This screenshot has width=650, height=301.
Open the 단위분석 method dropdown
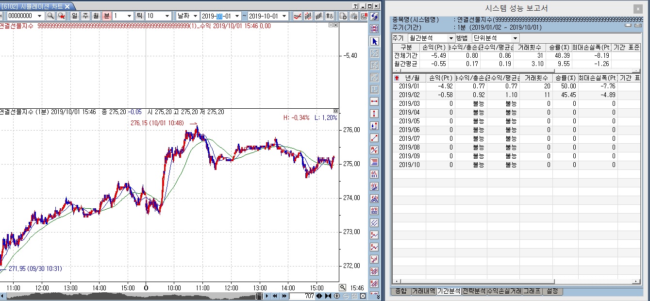495,38
